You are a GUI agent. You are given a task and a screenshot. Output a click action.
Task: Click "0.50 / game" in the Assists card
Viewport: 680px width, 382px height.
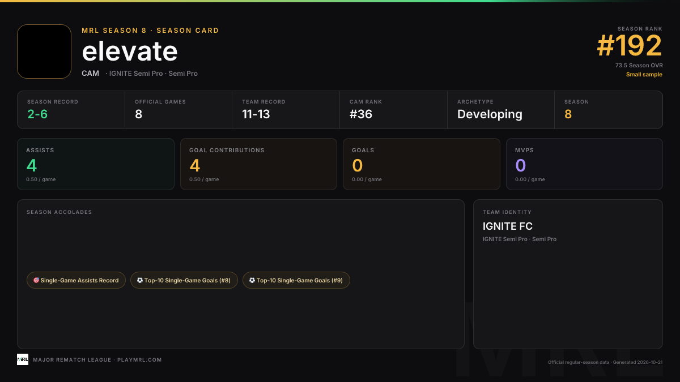[41, 179]
